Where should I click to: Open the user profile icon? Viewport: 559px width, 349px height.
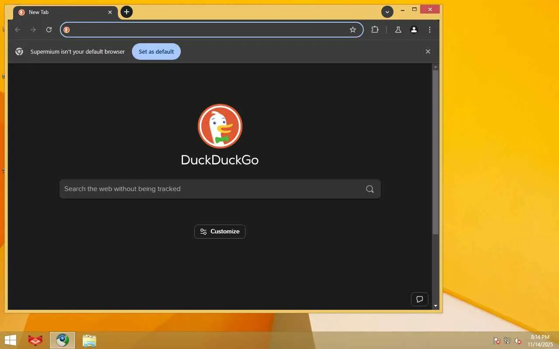point(414,30)
